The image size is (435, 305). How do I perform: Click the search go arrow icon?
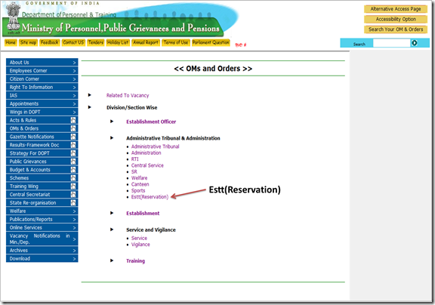pos(414,43)
